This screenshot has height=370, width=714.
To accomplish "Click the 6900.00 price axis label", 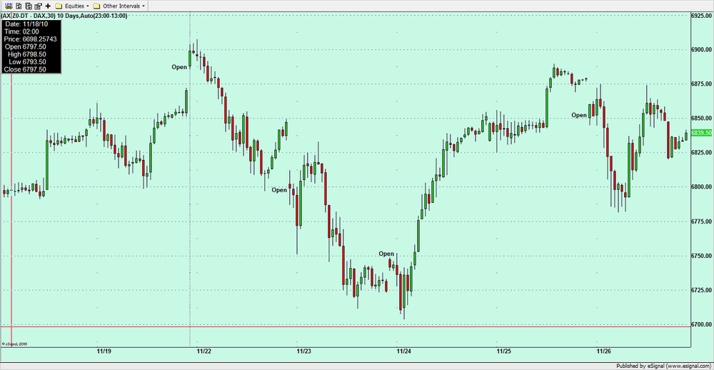I will 702,50.
